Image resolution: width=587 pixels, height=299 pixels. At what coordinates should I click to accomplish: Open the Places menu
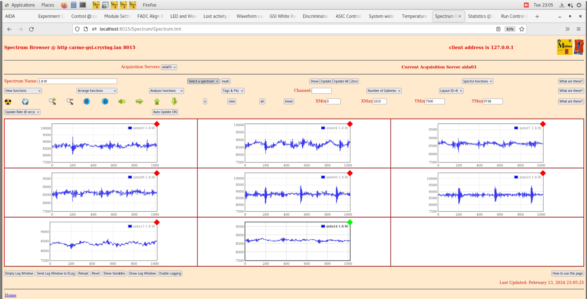[48, 5]
